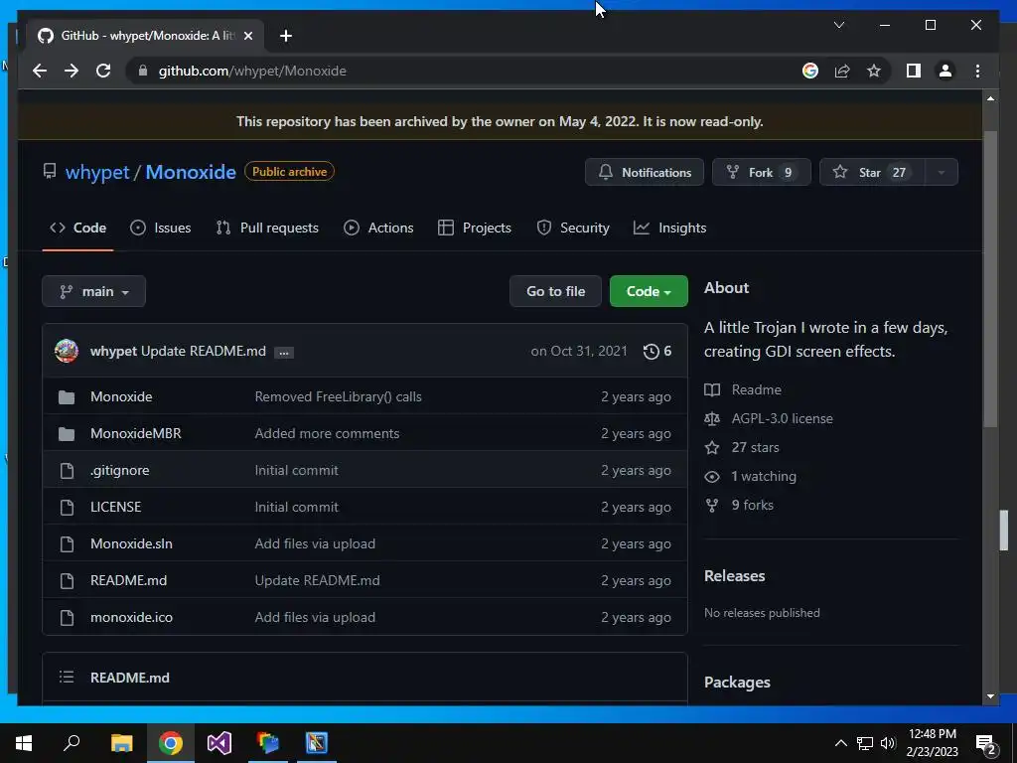Open Monoxide folder icon
This screenshot has height=763, width=1017.
pos(67,397)
